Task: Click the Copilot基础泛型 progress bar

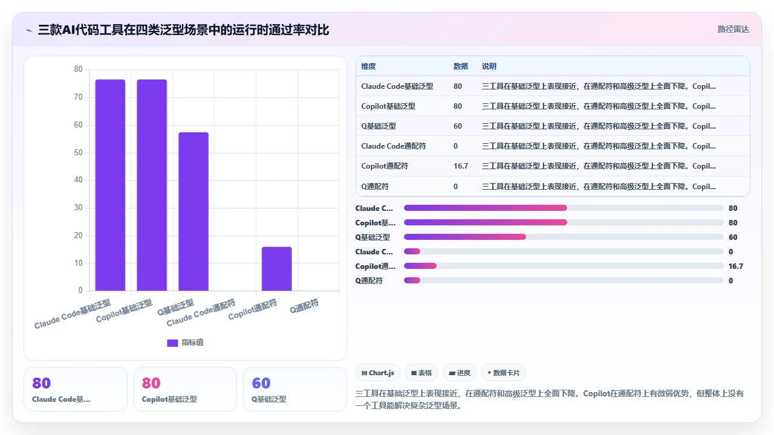Action: pyautogui.click(x=564, y=222)
